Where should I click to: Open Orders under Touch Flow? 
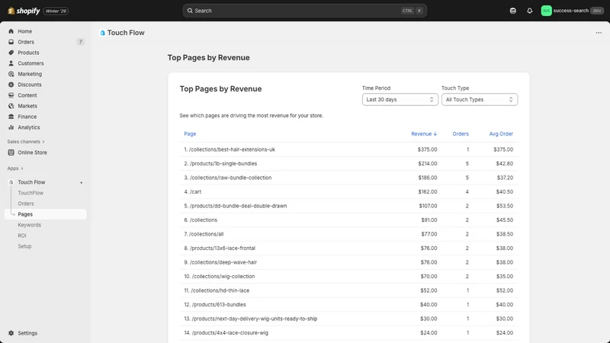click(26, 204)
